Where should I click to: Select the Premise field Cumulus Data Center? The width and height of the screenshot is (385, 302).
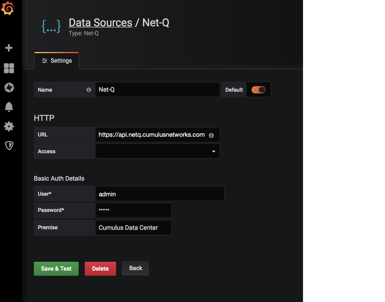pos(133,228)
